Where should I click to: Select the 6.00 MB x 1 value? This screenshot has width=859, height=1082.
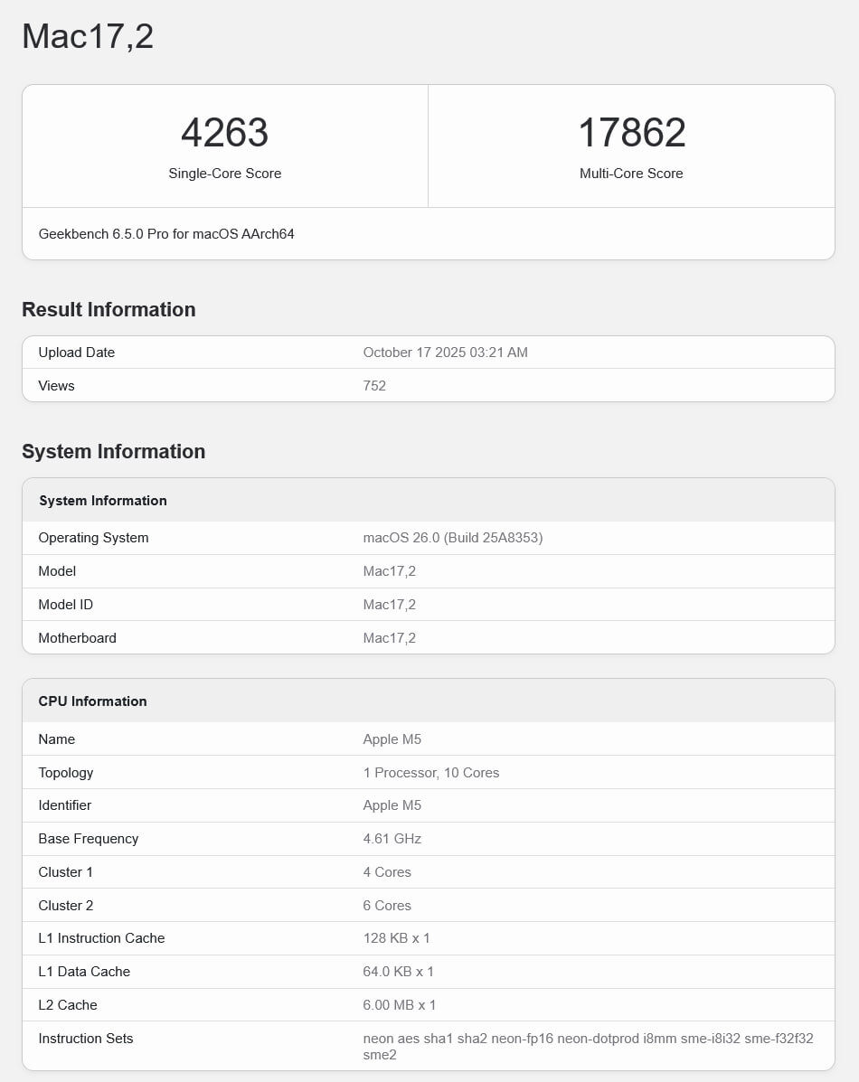point(400,1005)
